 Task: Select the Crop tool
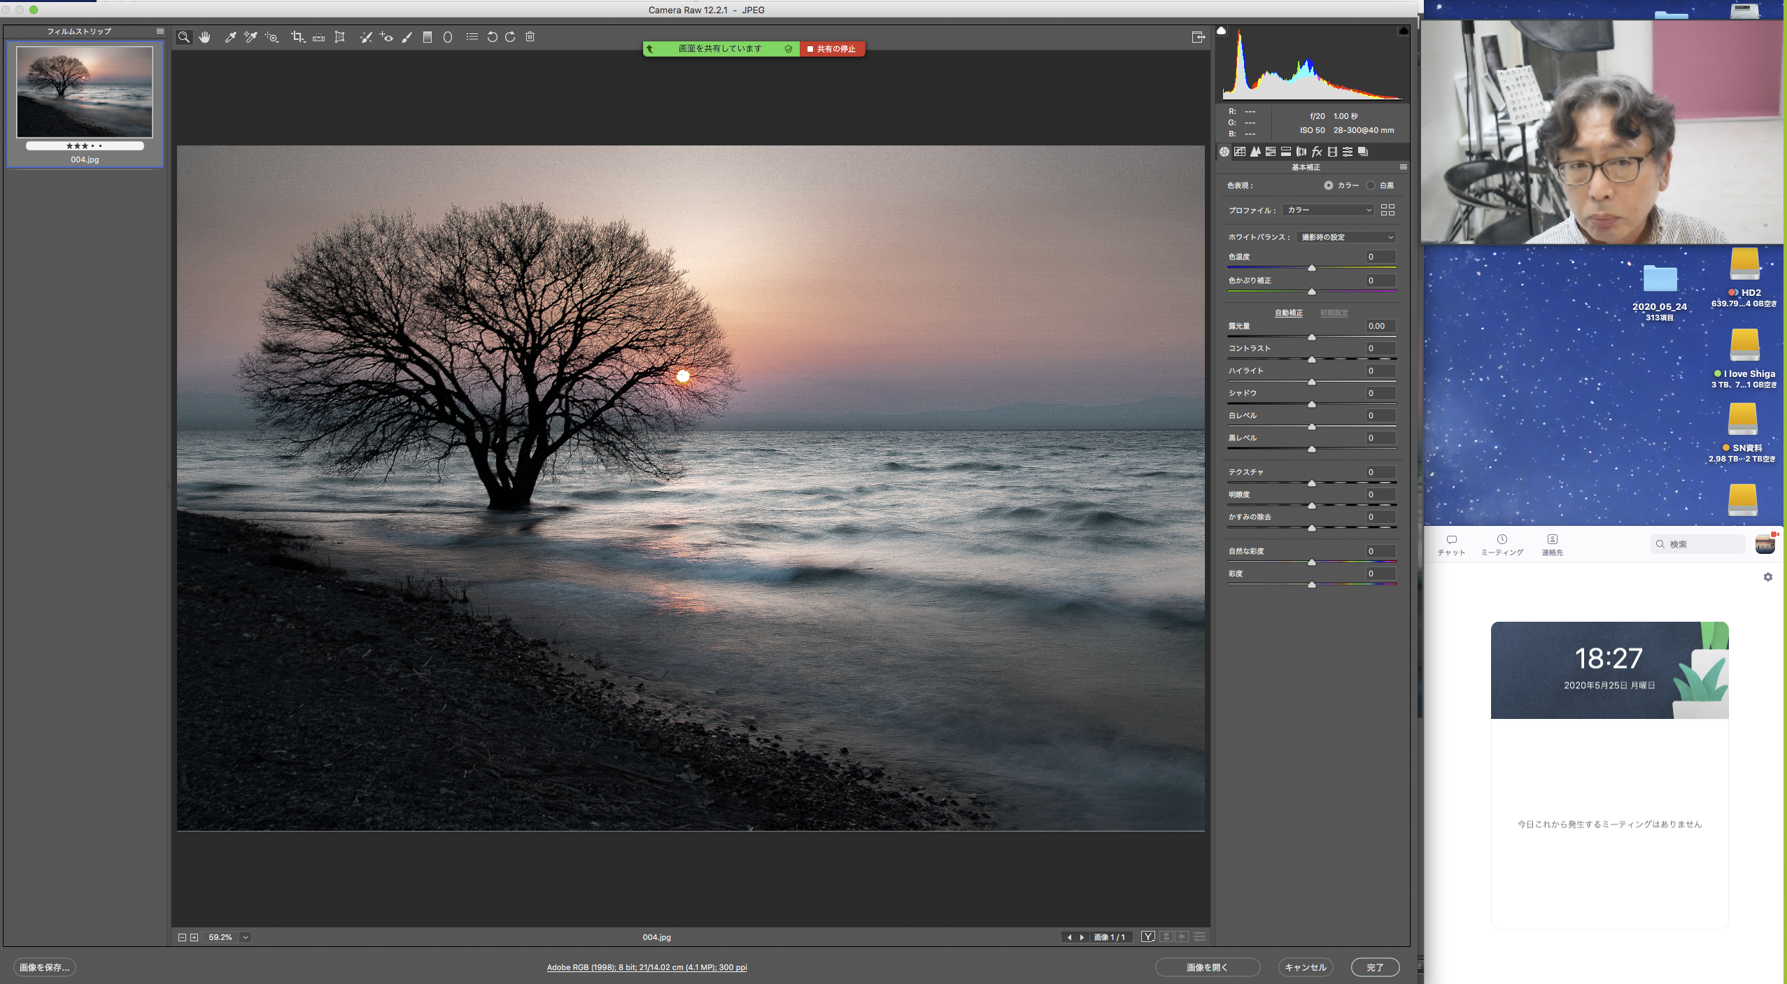pos(297,37)
